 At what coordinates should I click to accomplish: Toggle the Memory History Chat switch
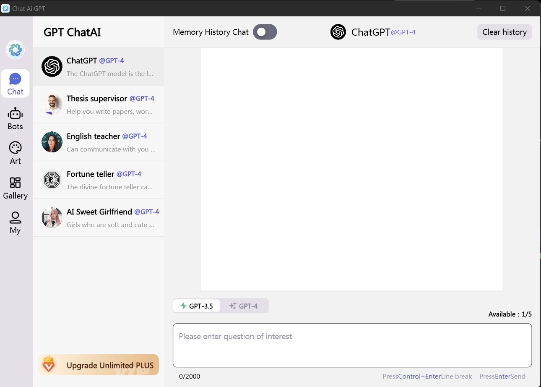(x=265, y=32)
